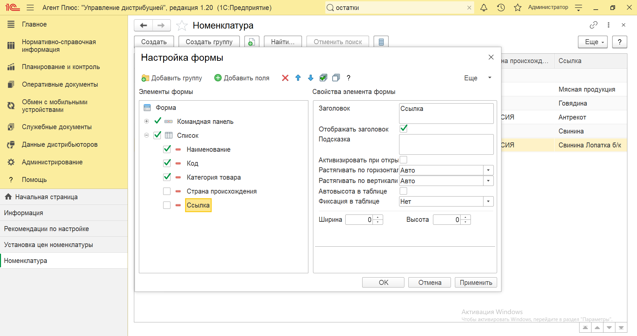Viewport: 637px width, 336px height.
Task: Uncheck all elements icon
Action: pos(336,78)
